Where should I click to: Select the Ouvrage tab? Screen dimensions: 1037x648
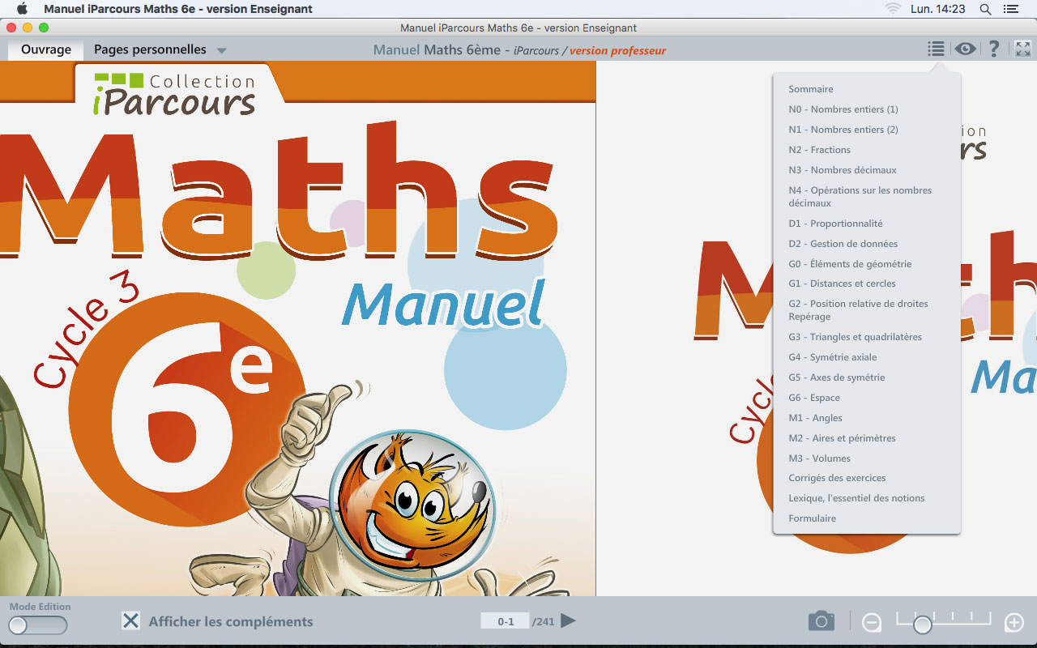(x=46, y=49)
